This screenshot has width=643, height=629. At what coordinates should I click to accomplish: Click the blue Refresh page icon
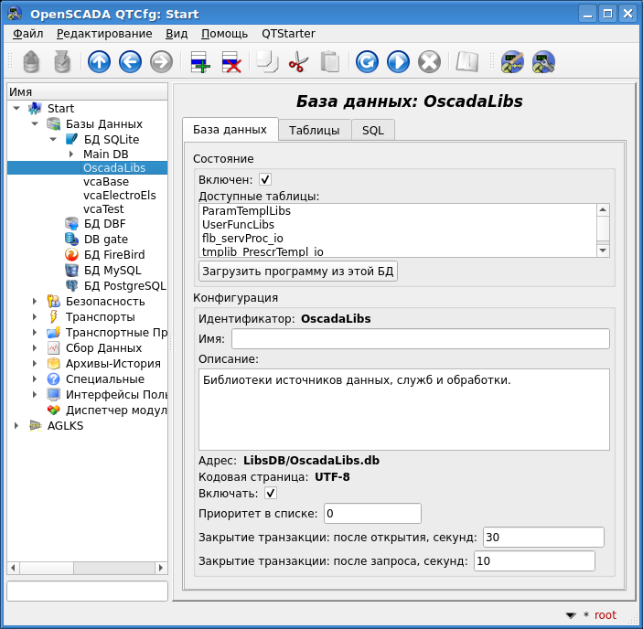click(367, 61)
